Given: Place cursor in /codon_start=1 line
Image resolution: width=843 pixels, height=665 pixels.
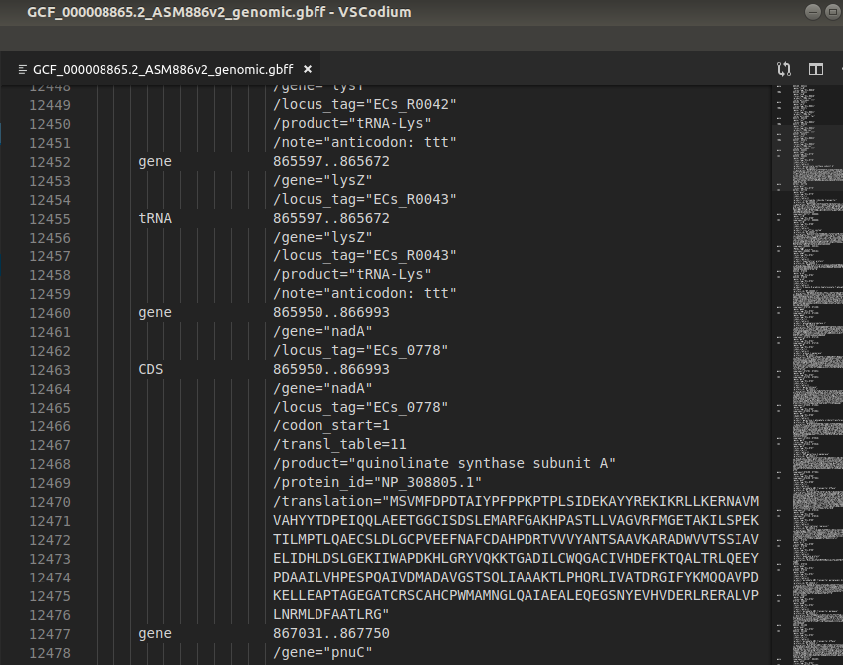Looking at the screenshot, I should 331,425.
